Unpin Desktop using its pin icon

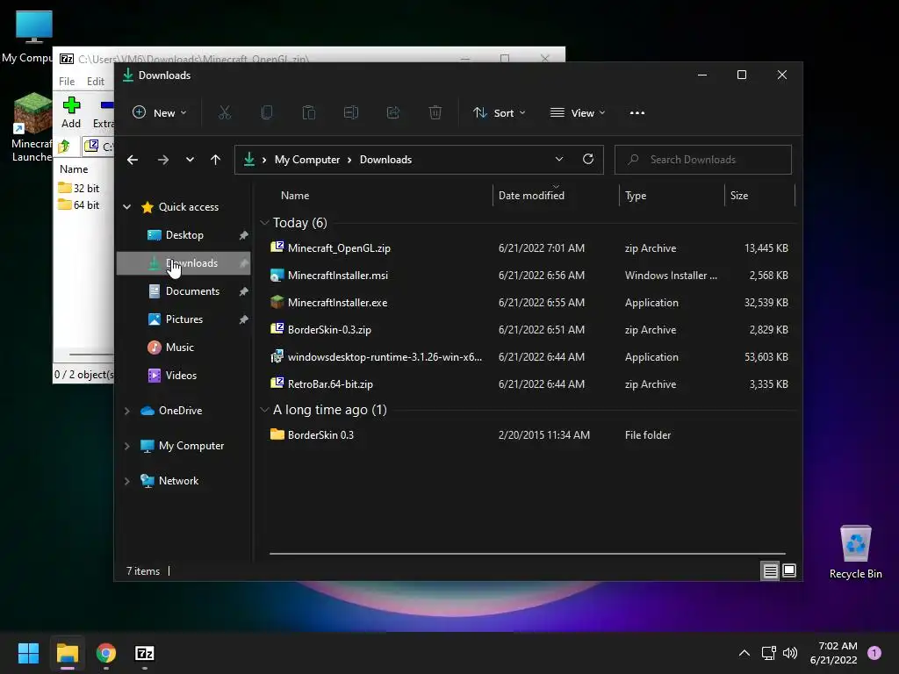(244, 235)
